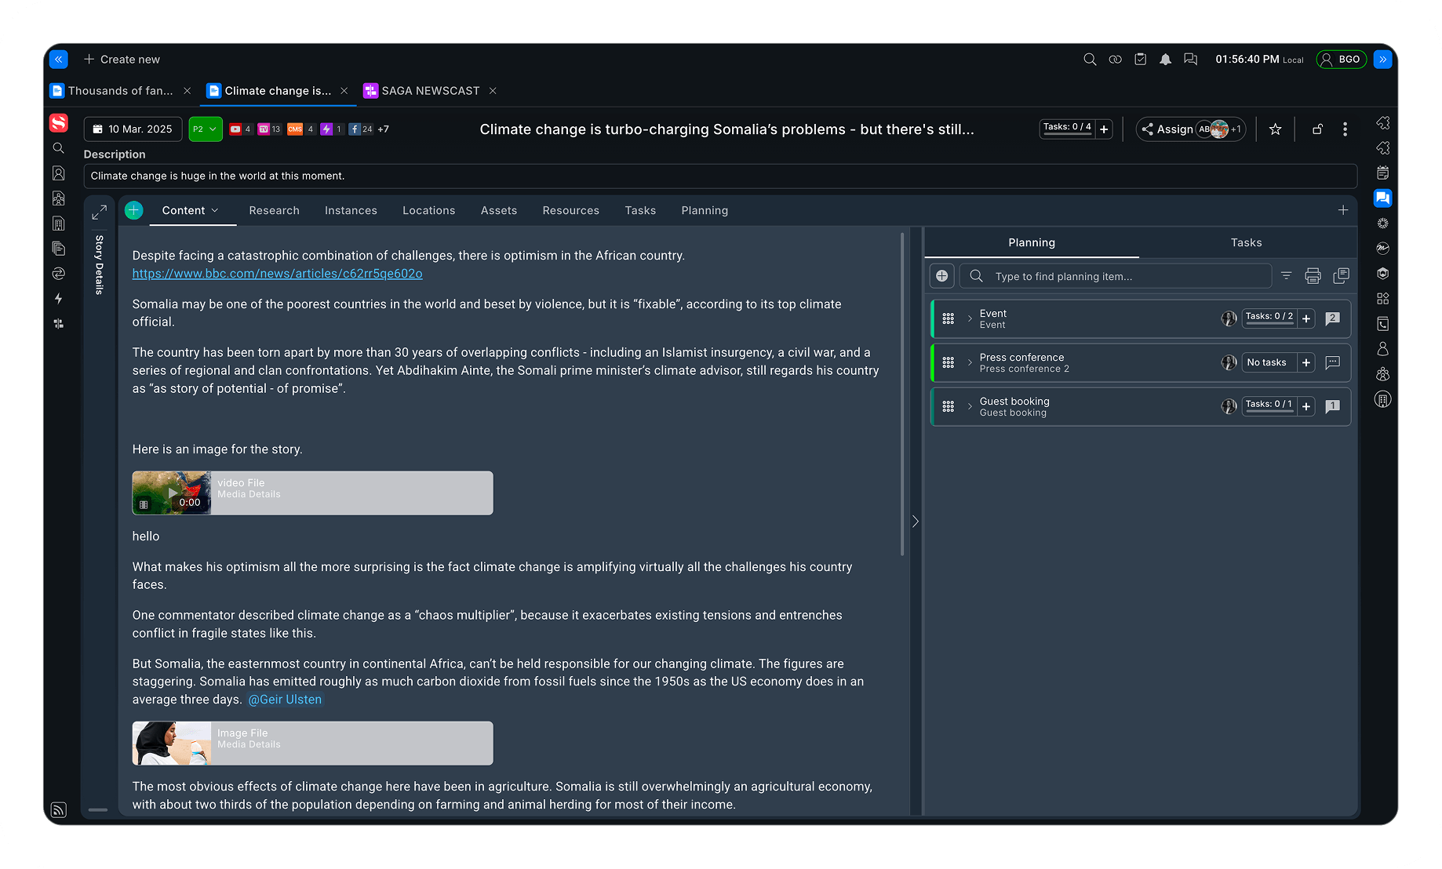1442x869 pixels.
Task: Open comments for Guest booking item
Action: [x=1332, y=406]
